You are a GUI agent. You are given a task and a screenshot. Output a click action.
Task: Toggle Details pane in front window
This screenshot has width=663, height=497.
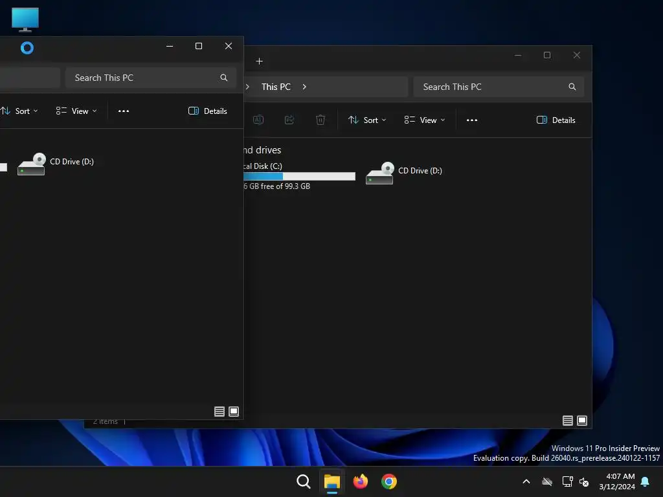[x=208, y=111]
